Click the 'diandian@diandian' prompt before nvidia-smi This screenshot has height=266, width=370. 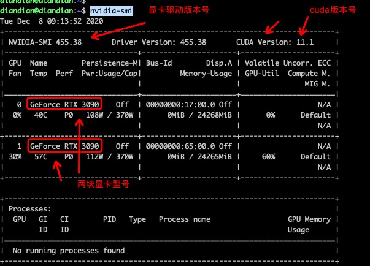[37, 11]
